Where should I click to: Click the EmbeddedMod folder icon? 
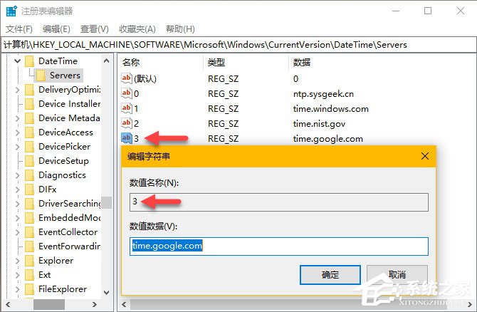pyautogui.click(x=29, y=218)
